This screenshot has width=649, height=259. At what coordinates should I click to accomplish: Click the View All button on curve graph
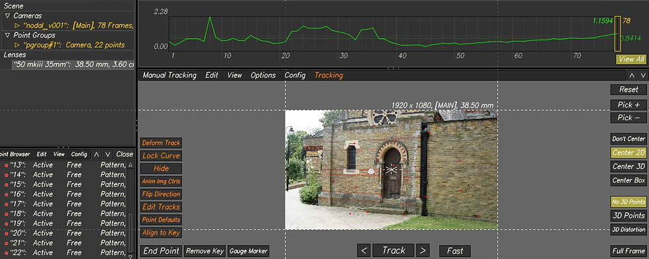coord(631,59)
